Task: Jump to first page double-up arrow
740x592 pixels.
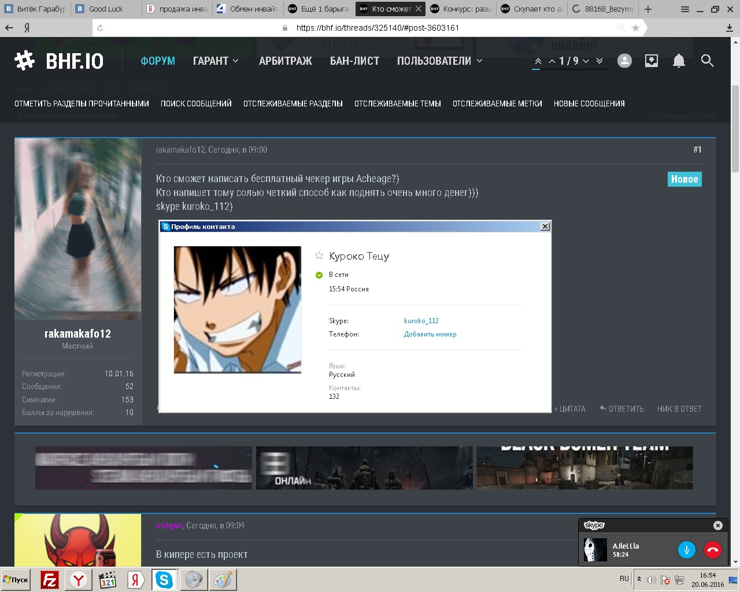Action: click(x=538, y=61)
